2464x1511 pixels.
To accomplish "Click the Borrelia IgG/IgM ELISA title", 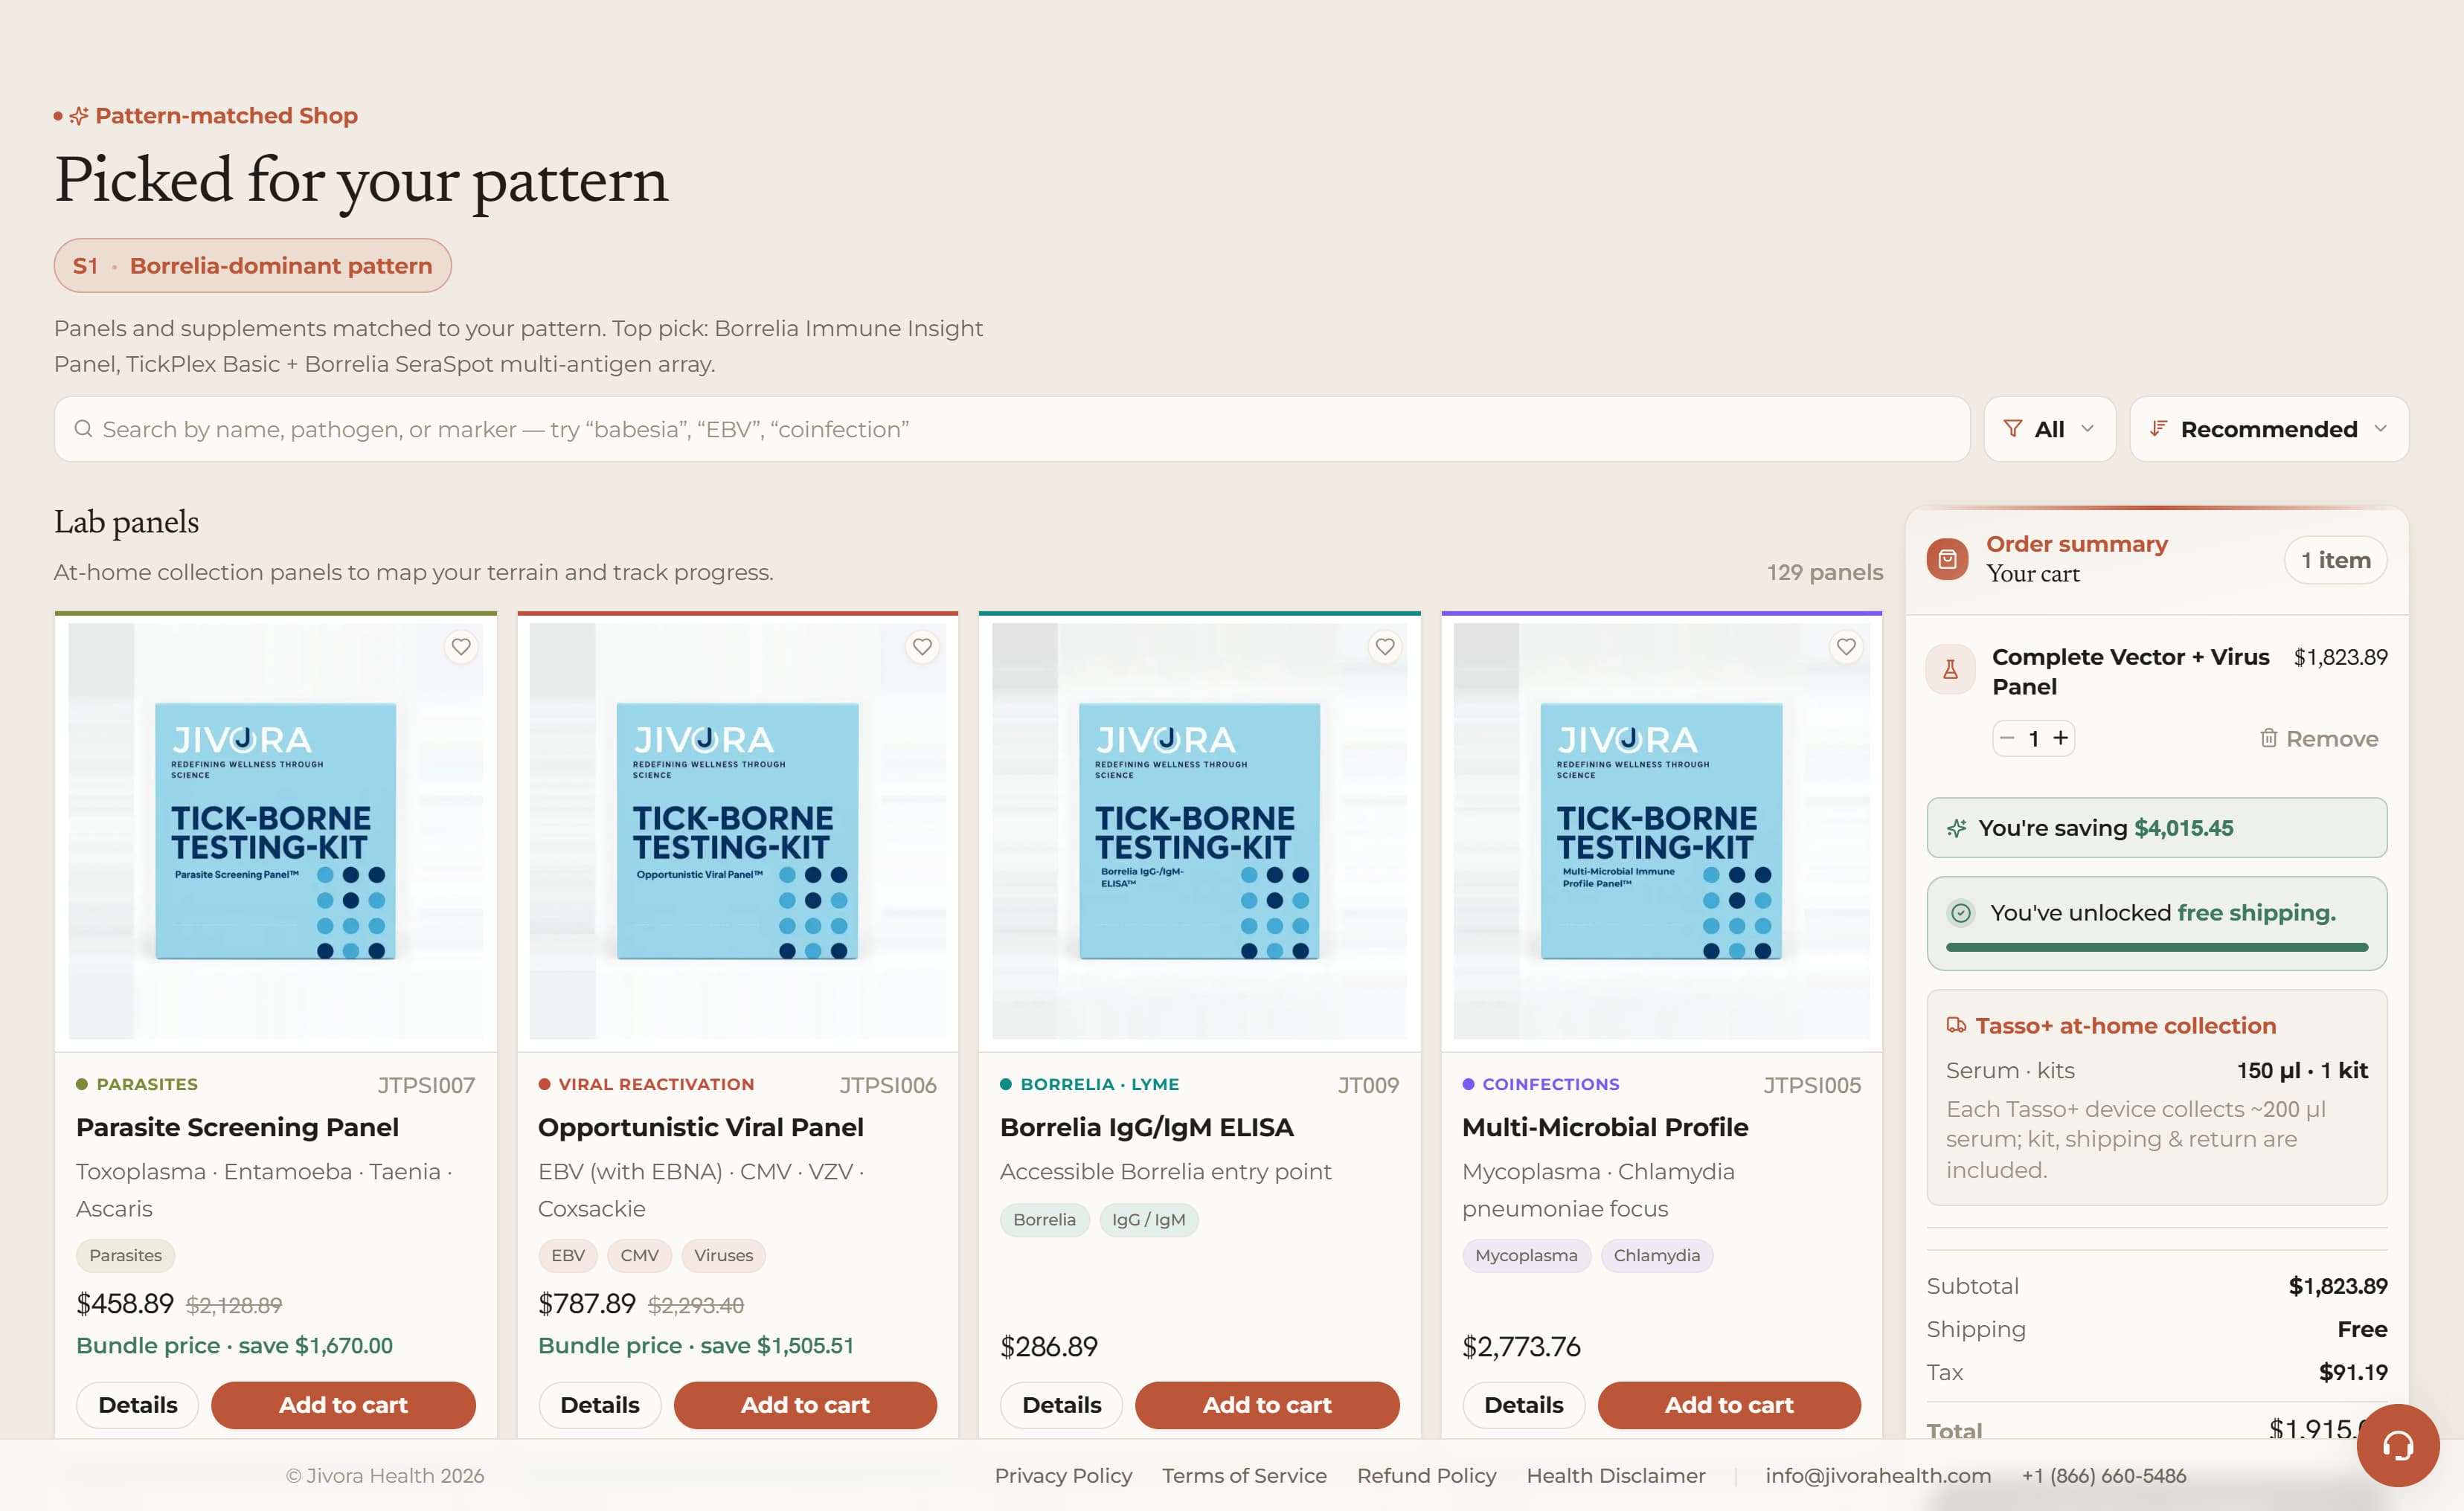I will pyautogui.click(x=1147, y=1127).
